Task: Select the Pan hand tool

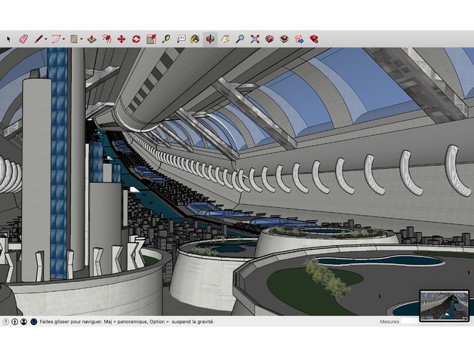Action: [225, 38]
